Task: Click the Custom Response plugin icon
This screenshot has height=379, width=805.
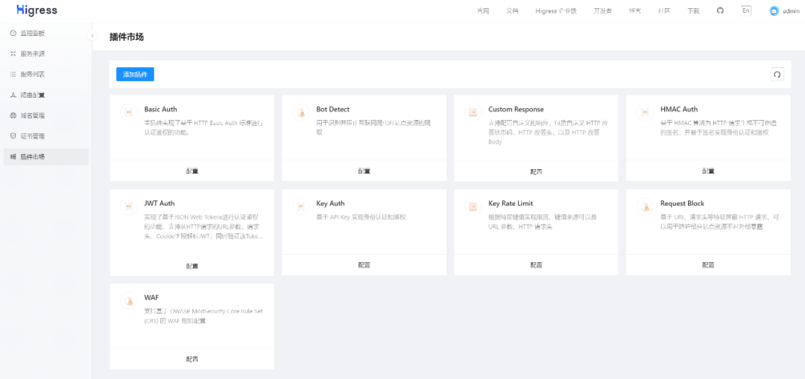Action: tap(473, 112)
